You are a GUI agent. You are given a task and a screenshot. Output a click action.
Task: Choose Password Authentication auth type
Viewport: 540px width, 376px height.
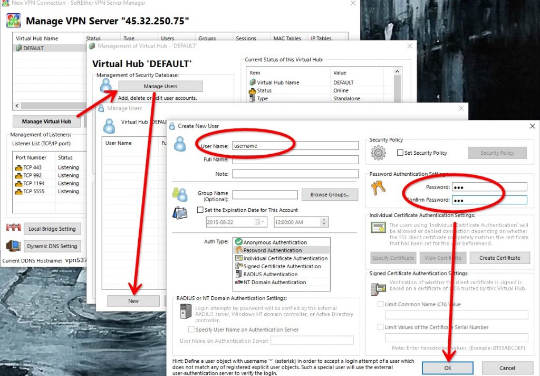tap(272, 250)
